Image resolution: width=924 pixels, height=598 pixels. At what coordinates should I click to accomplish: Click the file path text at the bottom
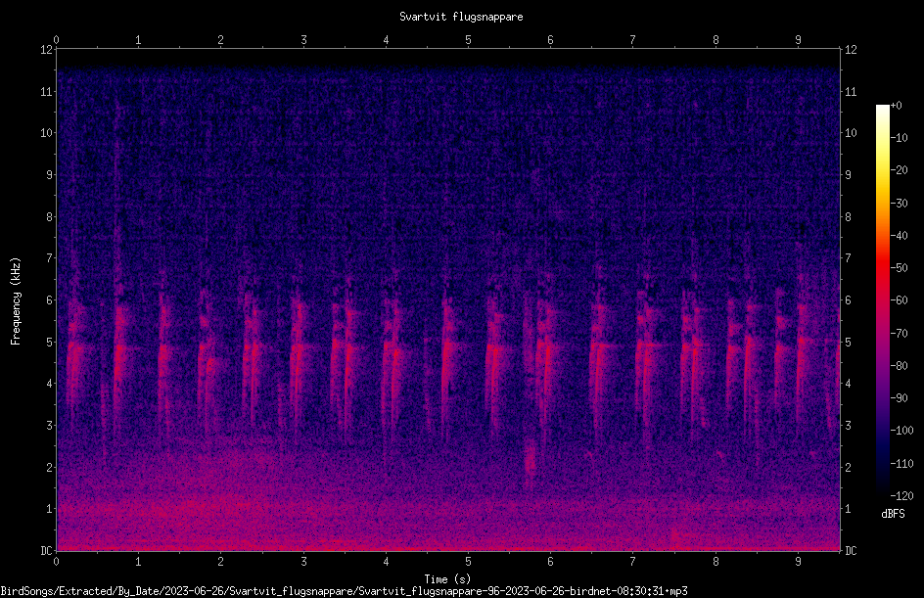point(345,591)
